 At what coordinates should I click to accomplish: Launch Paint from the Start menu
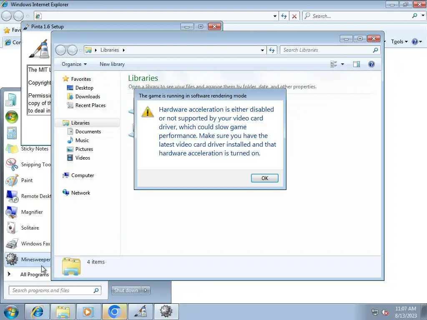click(28, 180)
